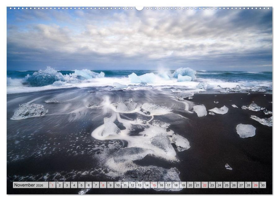This screenshot has width=279, height=201.
Task: Click the rounded ice block on right sand
Action: [245, 131]
